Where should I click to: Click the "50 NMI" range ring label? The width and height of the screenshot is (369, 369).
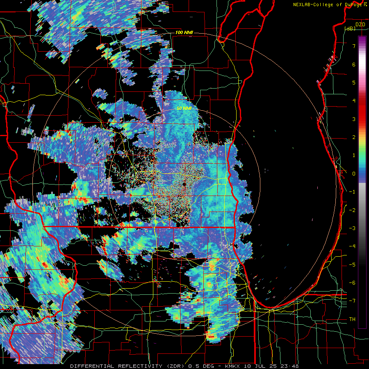(184, 108)
